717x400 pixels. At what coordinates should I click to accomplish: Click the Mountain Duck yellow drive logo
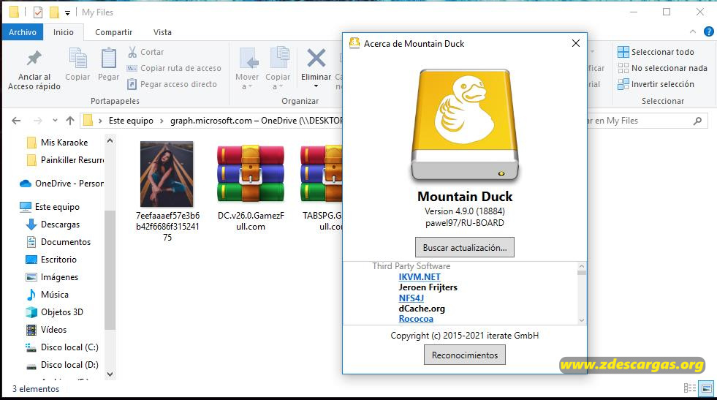pos(465,125)
